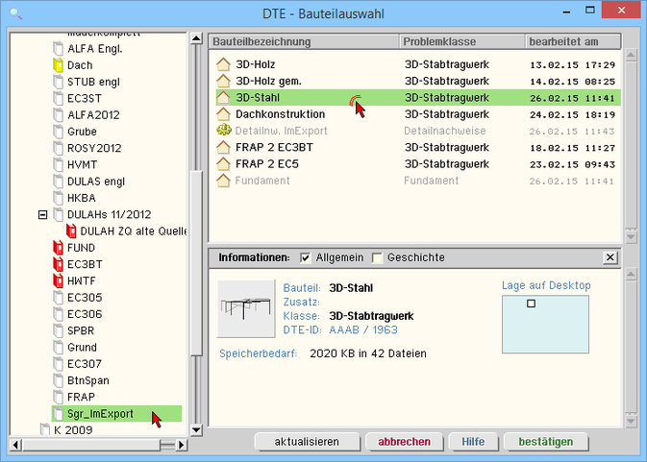The width and height of the screenshot is (647, 462).
Task: Click the magnifier icon in title bar
Action: [16, 12]
